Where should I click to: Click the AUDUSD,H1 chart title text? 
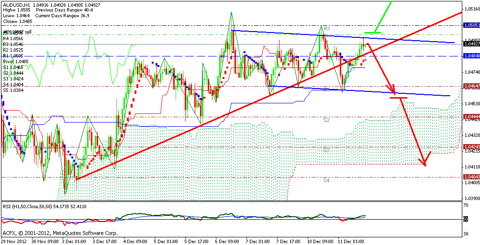(x=15, y=4)
